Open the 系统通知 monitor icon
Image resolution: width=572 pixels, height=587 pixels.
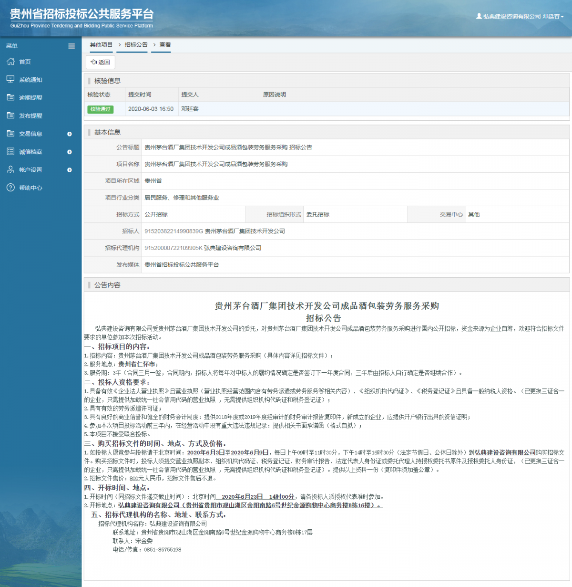[x=10, y=79]
